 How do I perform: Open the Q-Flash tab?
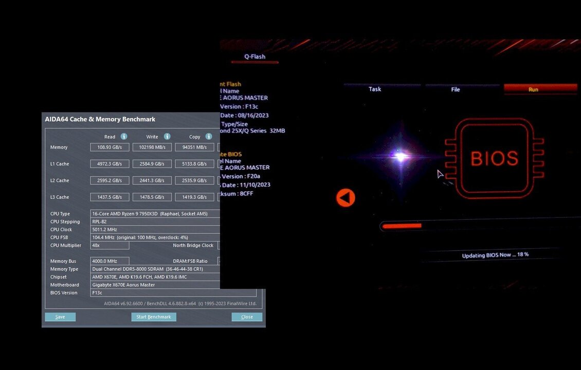[255, 57]
